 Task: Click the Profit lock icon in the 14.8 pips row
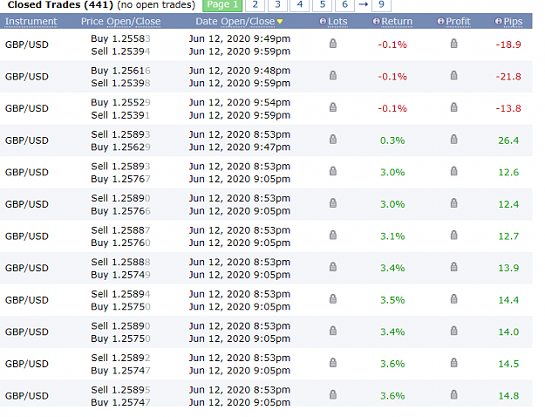coord(454,394)
